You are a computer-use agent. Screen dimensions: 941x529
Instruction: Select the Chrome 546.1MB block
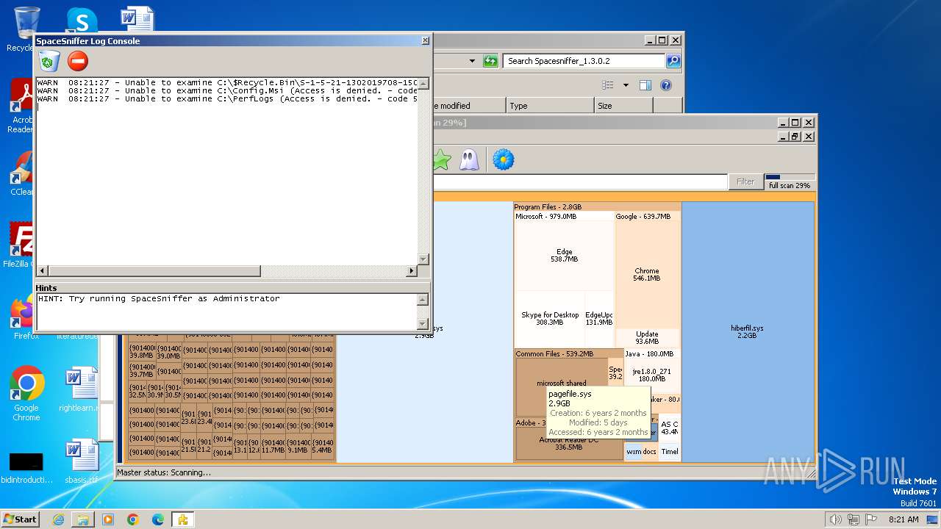click(647, 274)
